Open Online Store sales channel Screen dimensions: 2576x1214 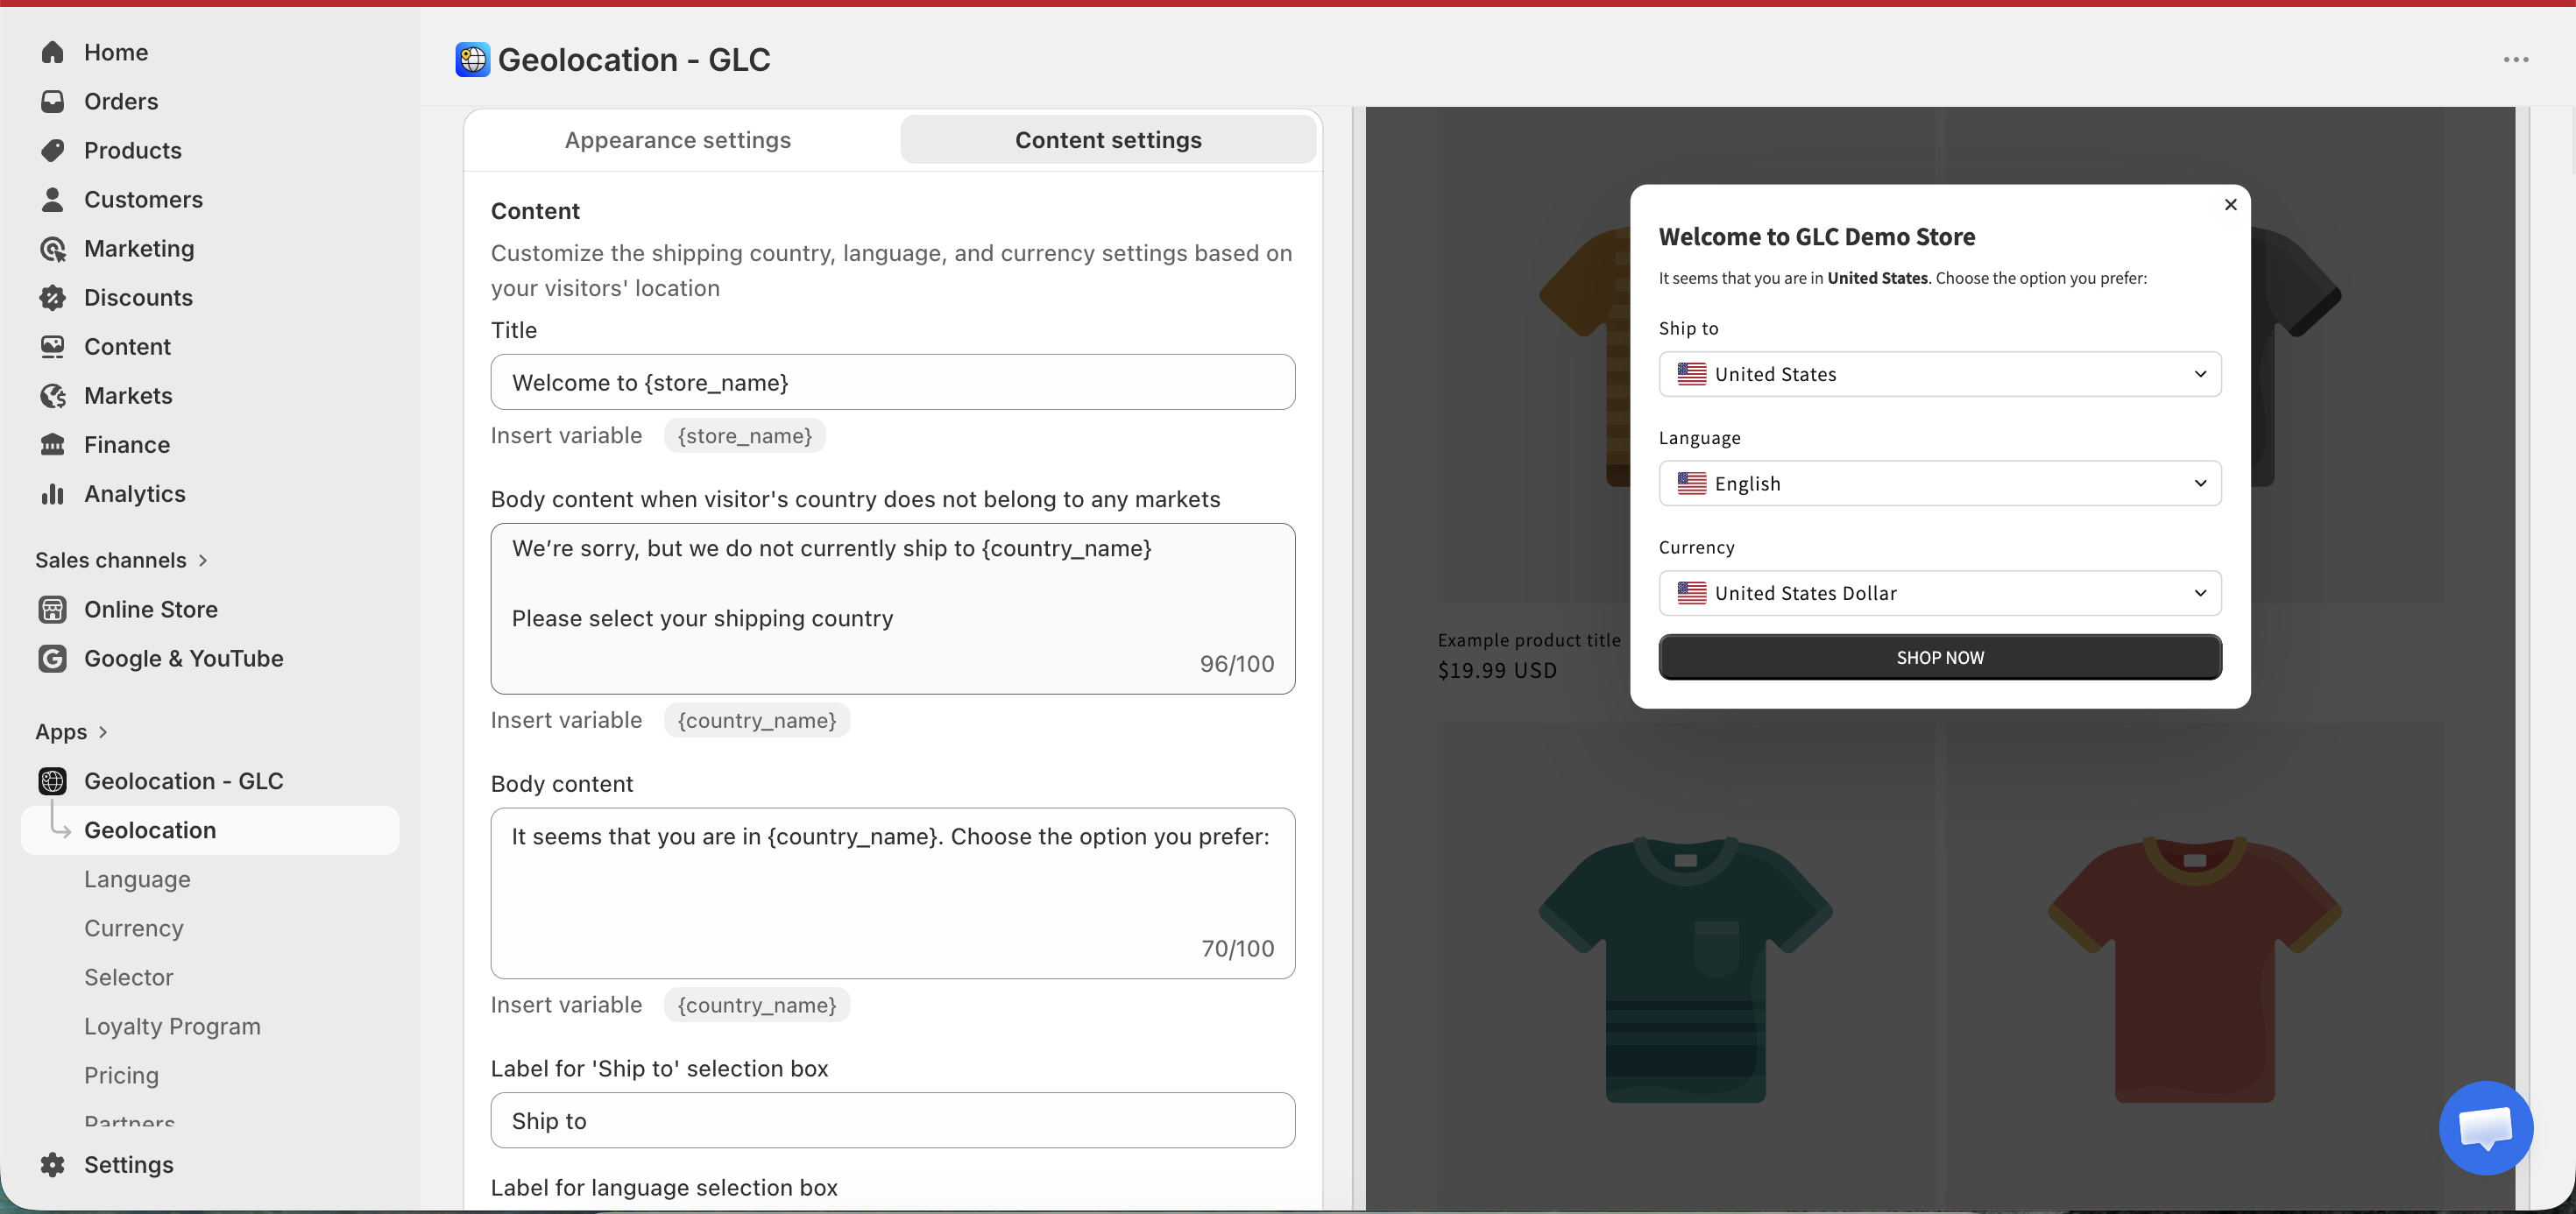[151, 609]
